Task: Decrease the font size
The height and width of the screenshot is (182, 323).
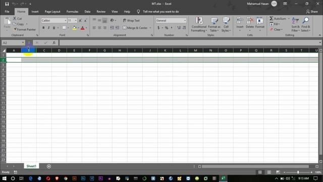Action: point(85,20)
